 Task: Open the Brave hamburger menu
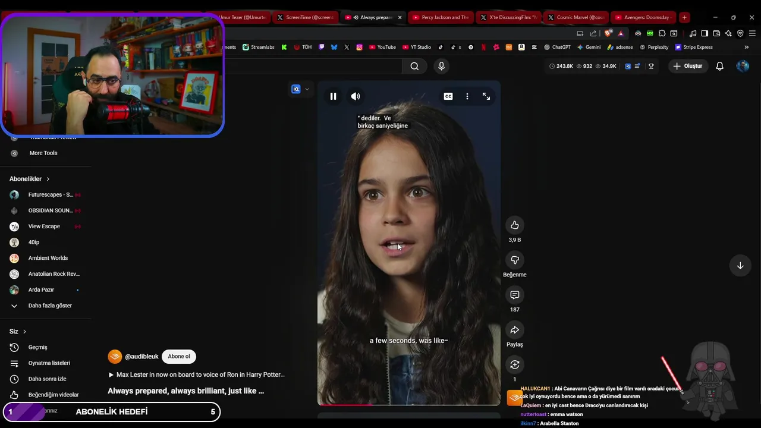(752, 33)
